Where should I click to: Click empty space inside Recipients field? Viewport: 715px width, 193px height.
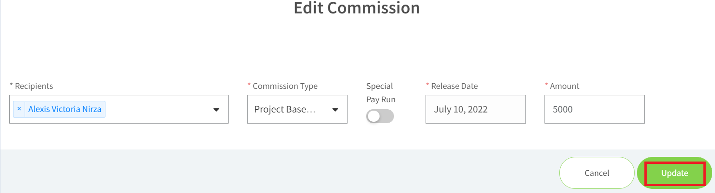(x=158, y=109)
